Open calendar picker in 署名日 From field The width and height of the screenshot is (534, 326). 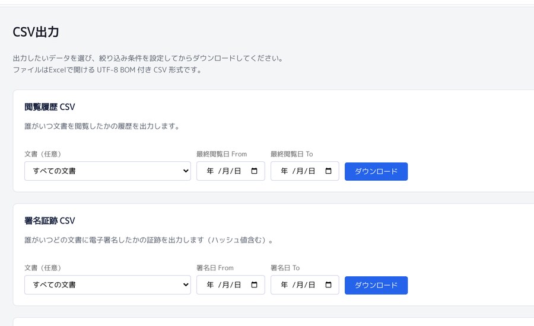(x=254, y=285)
